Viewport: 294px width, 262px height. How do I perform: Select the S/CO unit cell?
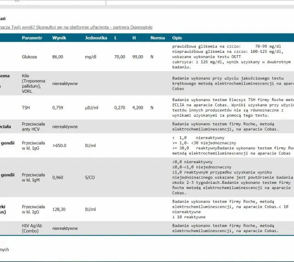[90, 177]
